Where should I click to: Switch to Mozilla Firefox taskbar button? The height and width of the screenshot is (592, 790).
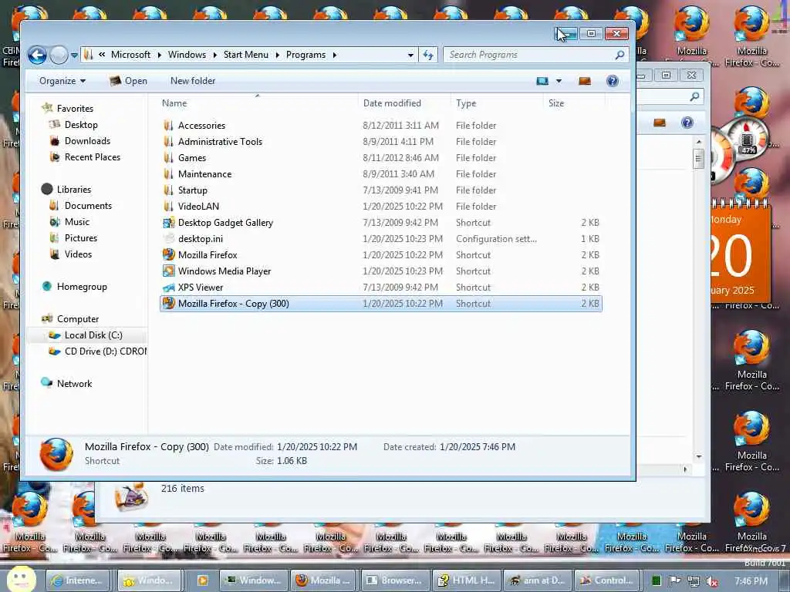324,580
